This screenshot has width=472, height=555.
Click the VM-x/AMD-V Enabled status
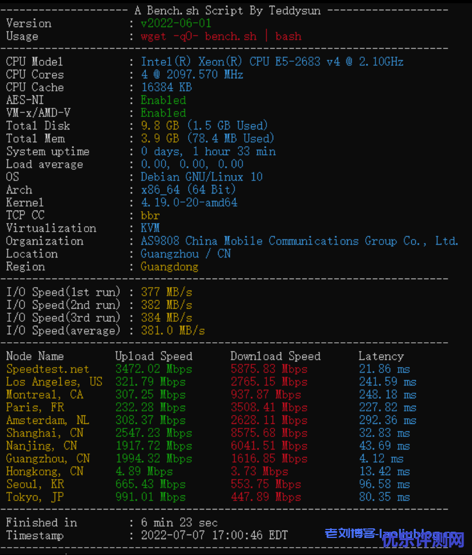pyautogui.click(x=163, y=113)
